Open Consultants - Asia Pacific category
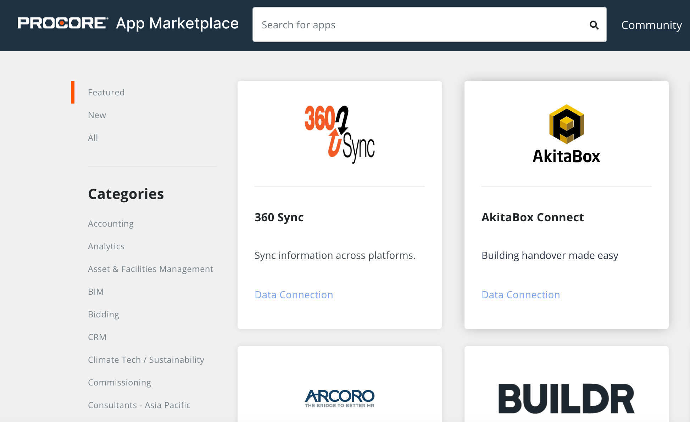 tap(139, 405)
